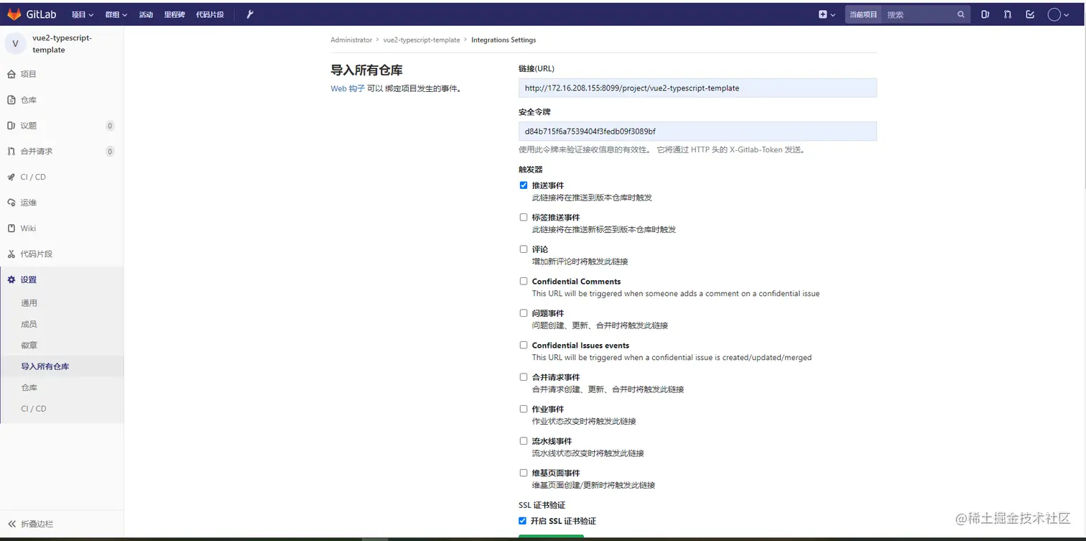
Task: Enable the 标签推送事件 trigger
Action: tap(524, 217)
